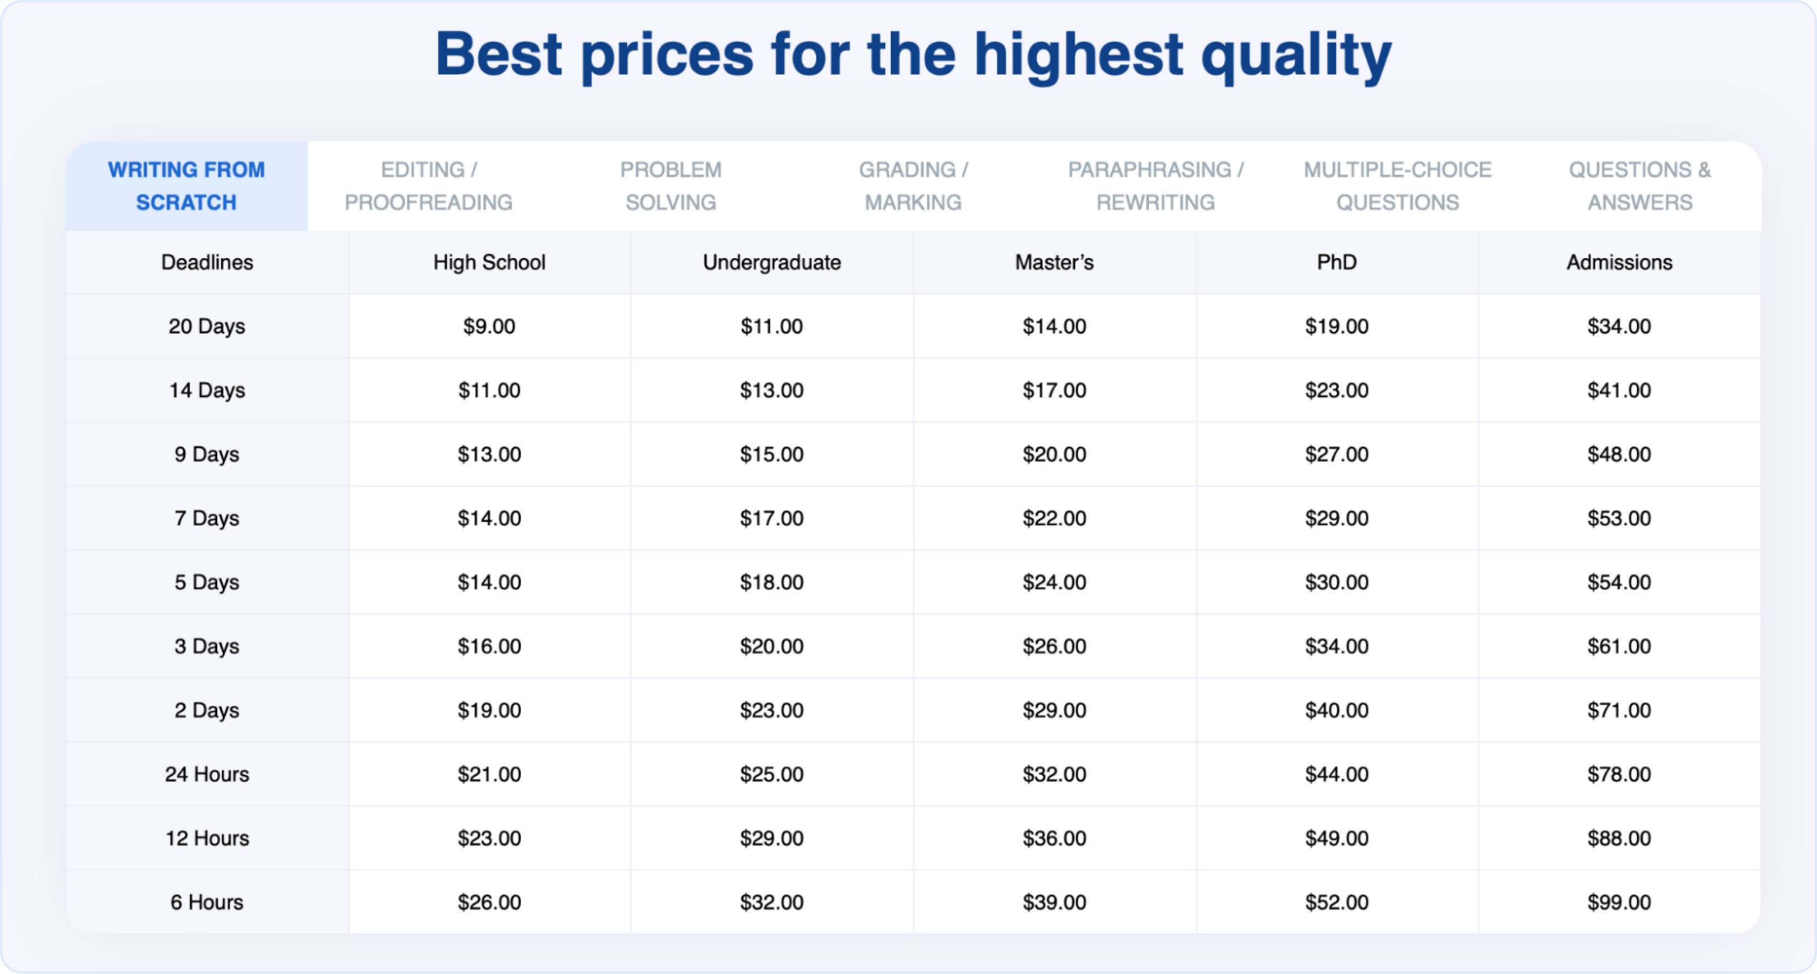Screen dimensions: 1817x974
Task: Open the Multiple-Choice Questions tab
Action: click(1397, 186)
